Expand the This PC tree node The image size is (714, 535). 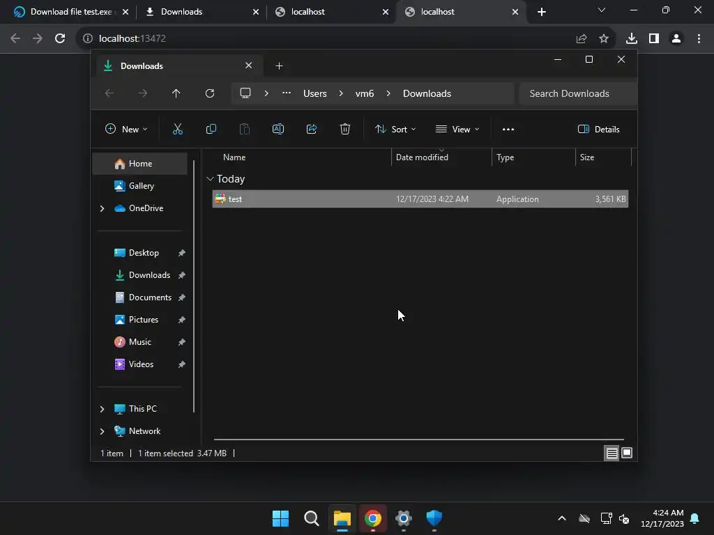coord(102,409)
